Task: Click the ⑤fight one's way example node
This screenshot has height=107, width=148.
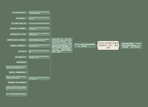Action: tap(39, 34)
